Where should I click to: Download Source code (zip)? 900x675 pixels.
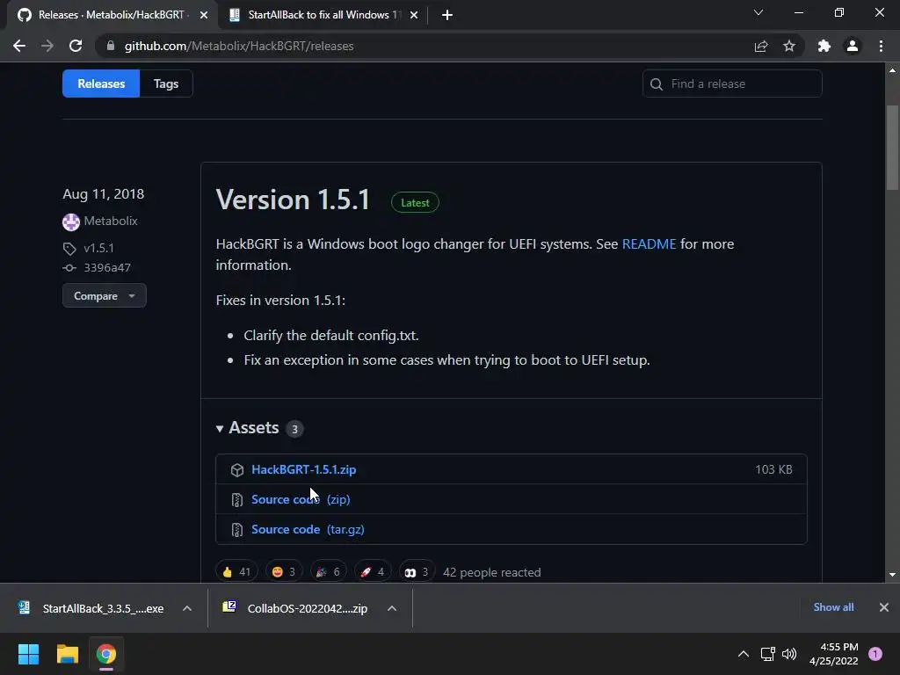click(301, 499)
